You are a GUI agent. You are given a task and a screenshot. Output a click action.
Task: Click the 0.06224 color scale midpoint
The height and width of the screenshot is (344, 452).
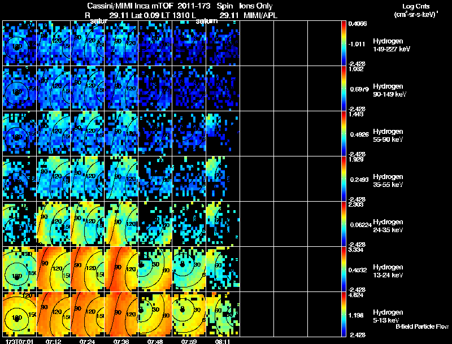tap(360, 225)
